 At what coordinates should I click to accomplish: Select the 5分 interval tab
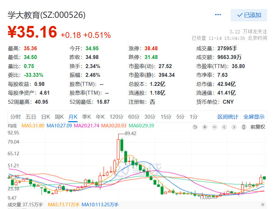click(180, 117)
